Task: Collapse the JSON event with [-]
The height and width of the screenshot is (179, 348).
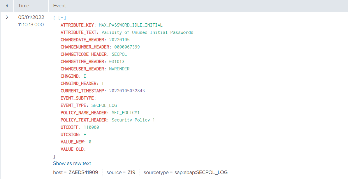Action: click(x=62, y=18)
